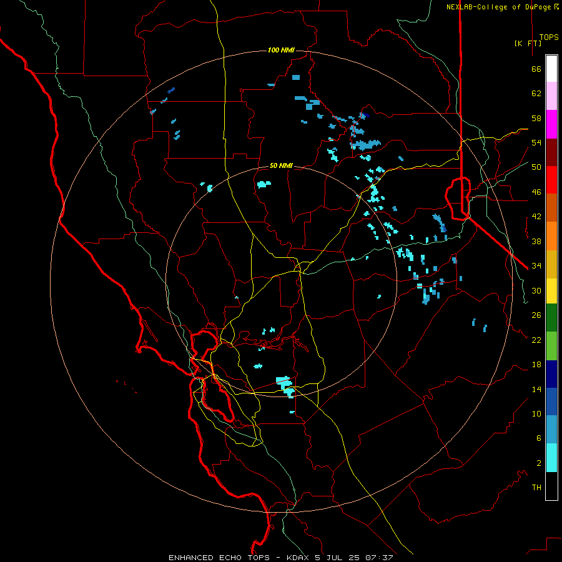Choose the dark red legend color band
Viewport: 562px width, 562px height.
551,152
